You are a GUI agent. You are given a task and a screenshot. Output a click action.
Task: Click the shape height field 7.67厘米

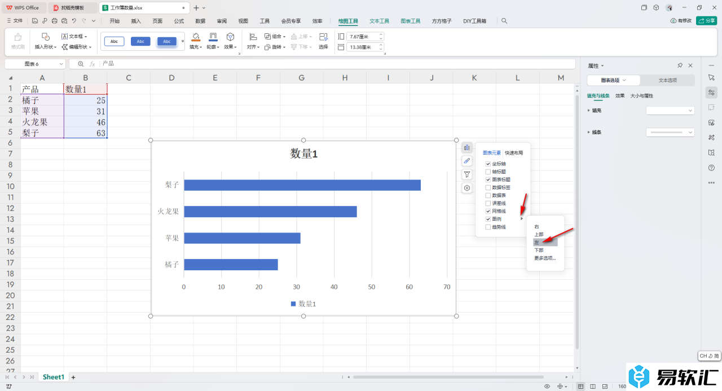366,36
